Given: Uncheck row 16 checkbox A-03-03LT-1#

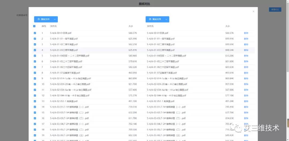Looking at the screenshot, I should point(35,118).
